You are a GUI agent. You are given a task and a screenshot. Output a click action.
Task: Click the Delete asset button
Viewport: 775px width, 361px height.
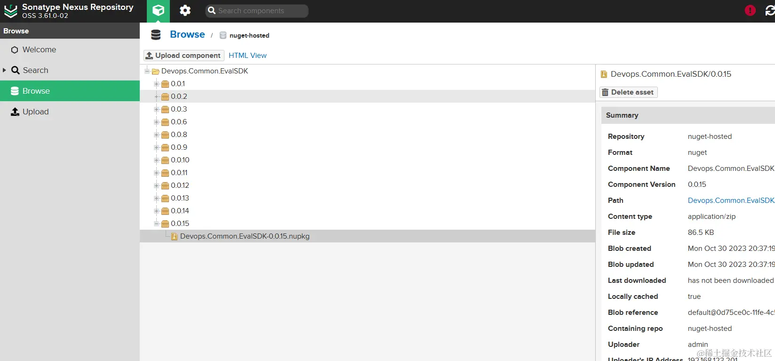[628, 92]
